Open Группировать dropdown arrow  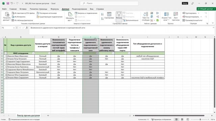(x=199, y=13)
